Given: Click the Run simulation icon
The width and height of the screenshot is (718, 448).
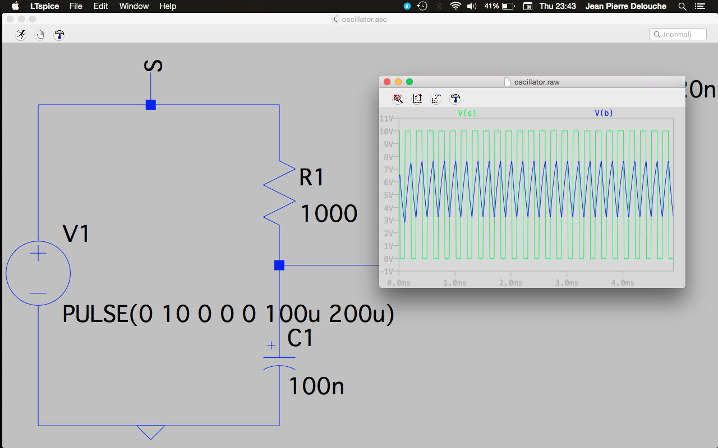Looking at the screenshot, I should 21,35.
